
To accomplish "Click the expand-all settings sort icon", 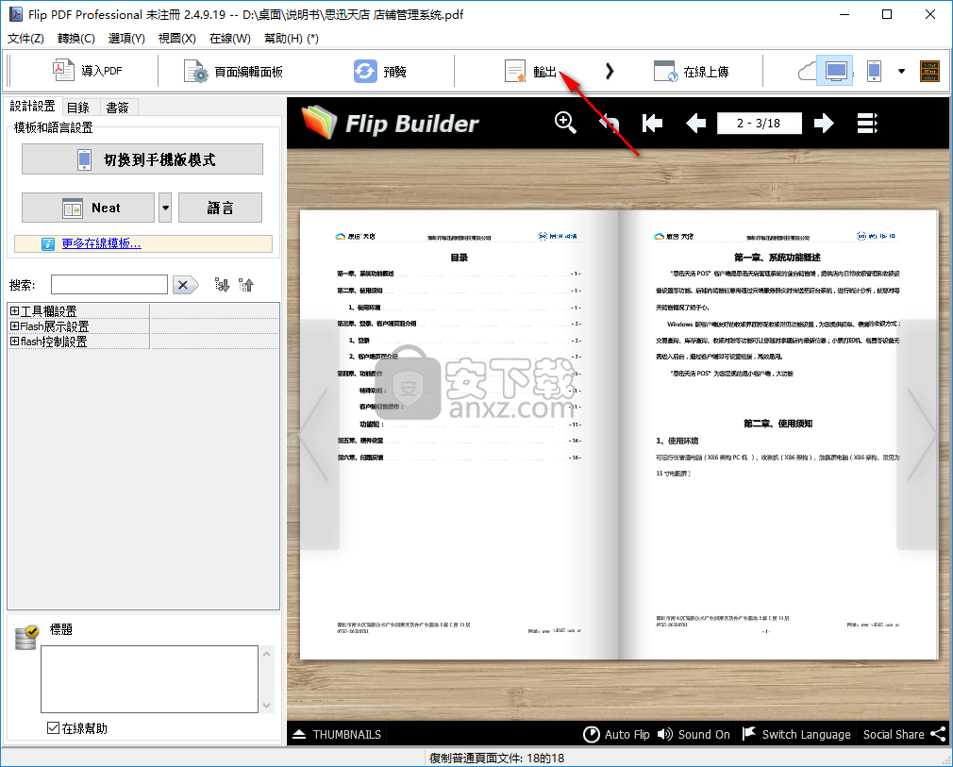I will [x=222, y=284].
